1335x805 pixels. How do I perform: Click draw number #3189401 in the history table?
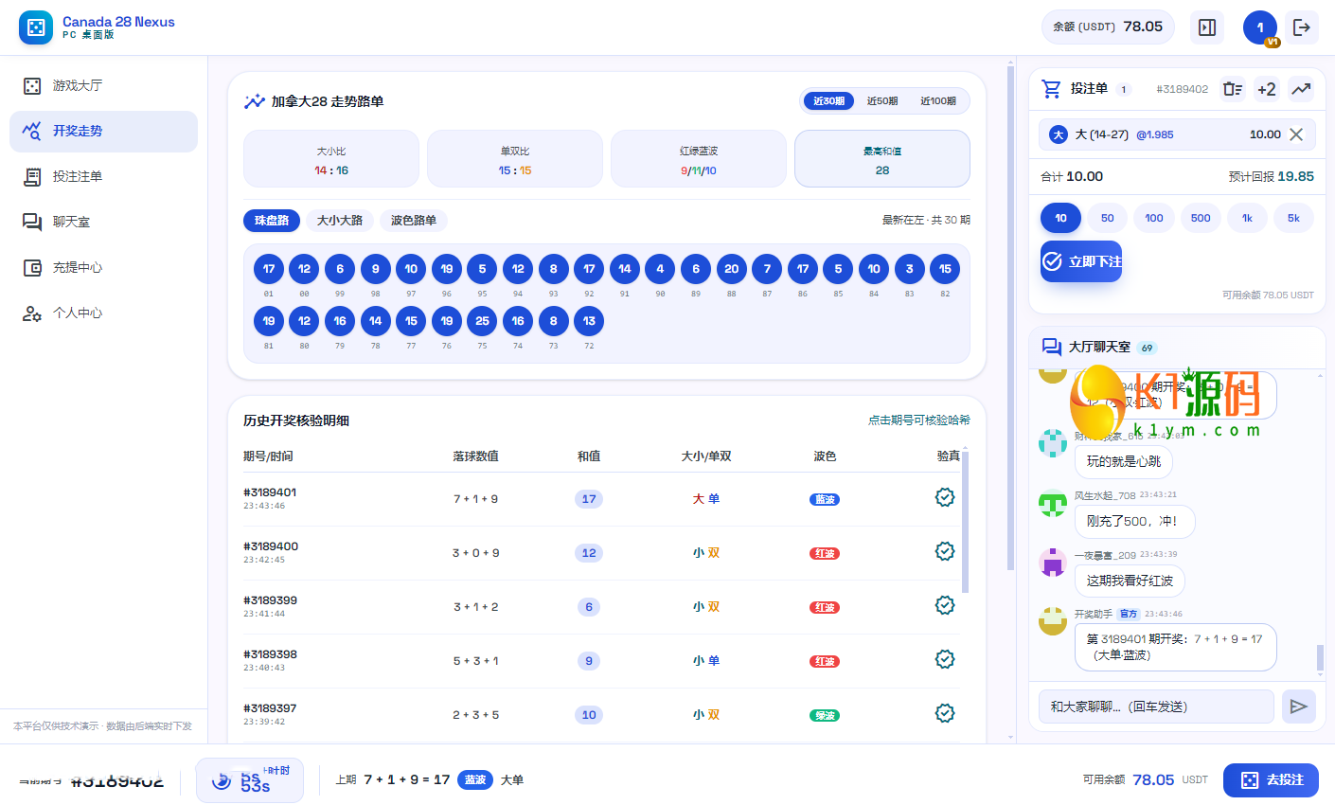270,492
